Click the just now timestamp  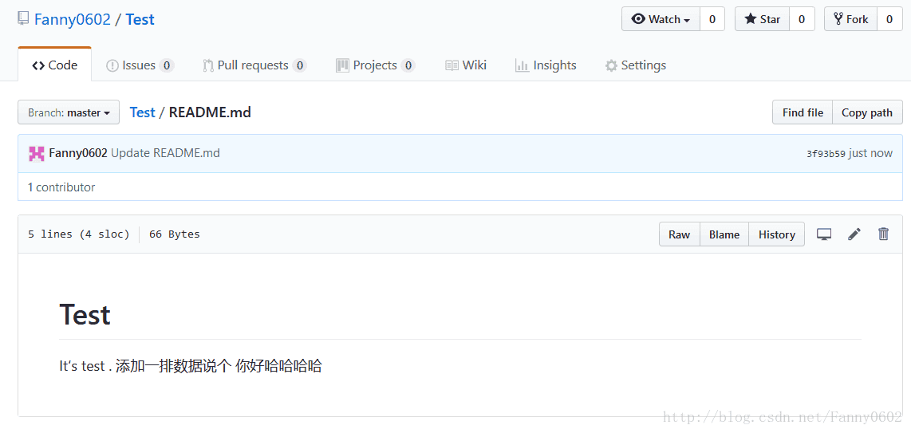pyautogui.click(x=870, y=154)
